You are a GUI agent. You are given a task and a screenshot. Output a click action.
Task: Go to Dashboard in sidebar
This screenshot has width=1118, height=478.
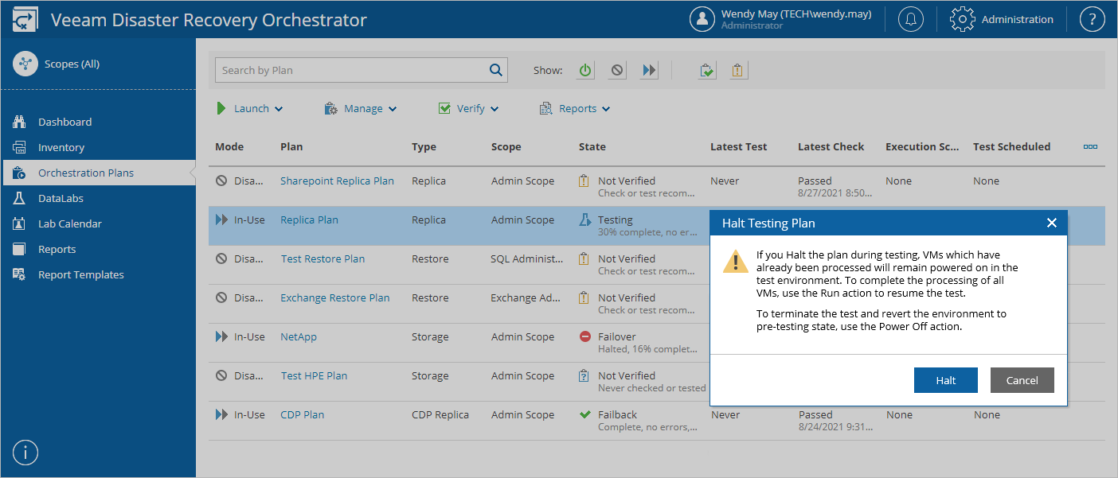64,122
